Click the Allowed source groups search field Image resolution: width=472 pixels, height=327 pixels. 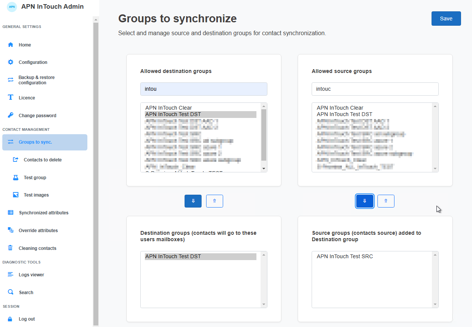375,89
